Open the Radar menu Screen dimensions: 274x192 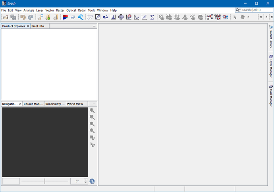click(x=82, y=10)
